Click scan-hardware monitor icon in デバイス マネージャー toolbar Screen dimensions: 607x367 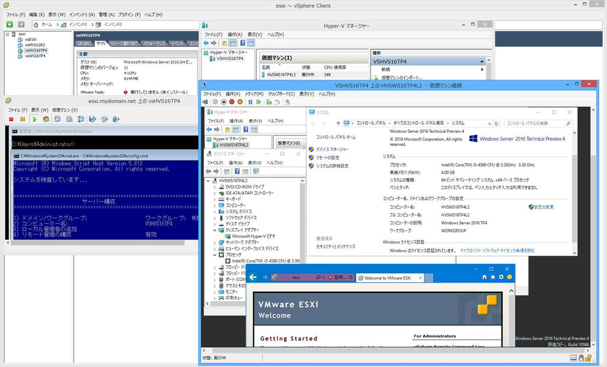coord(255,171)
